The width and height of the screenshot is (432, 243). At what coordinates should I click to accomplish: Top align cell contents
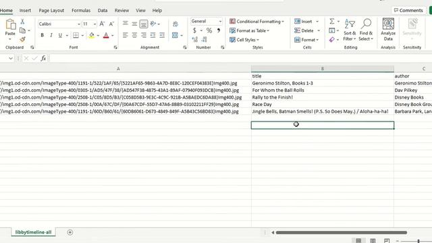[x=126, y=24]
